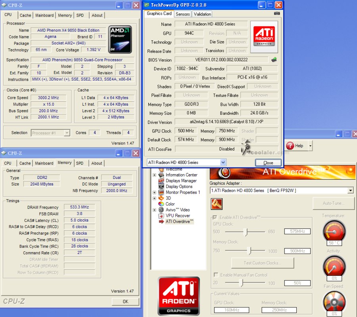The width and height of the screenshot is (357, 317).
Task: Click the BIOS save chip icon in GPU-Z
Action: [274, 60]
